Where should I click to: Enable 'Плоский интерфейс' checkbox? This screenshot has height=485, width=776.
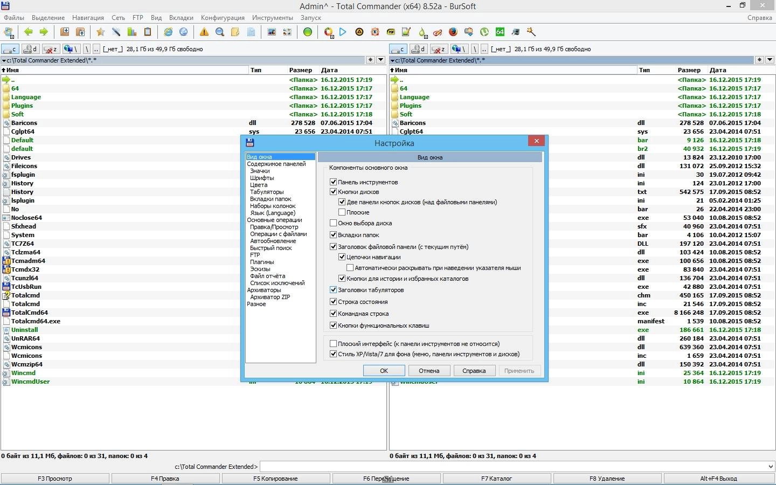pos(333,344)
